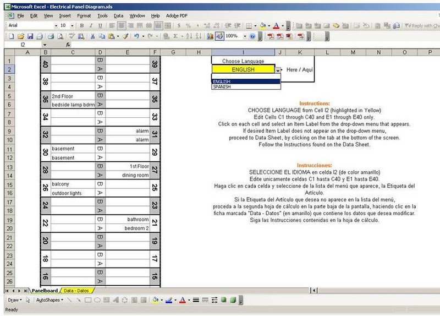Apply yellow fill color in Formatting toolbar
The image size is (440, 316).
[x=263, y=26]
